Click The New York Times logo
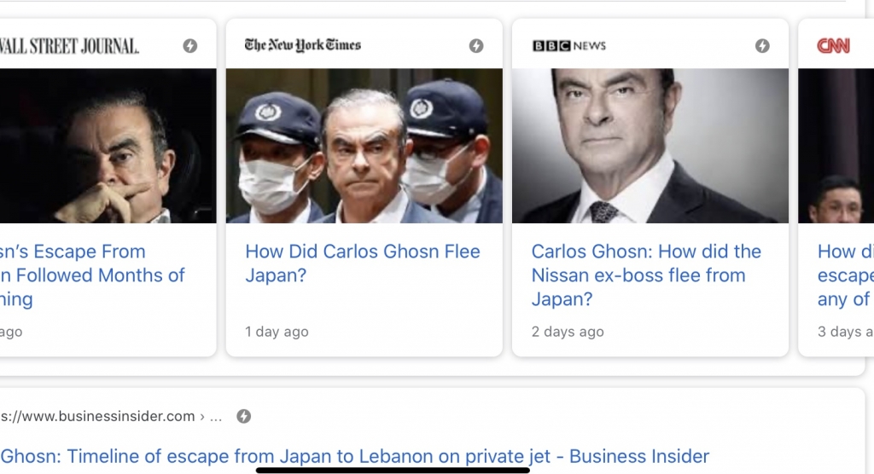 point(302,45)
